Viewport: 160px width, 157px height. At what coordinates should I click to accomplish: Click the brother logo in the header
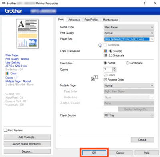point(14,11)
